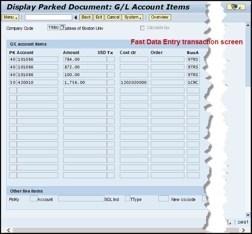Image resolution: width=252 pixels, height=234 pixels.
Task: Click the help icon button at top right
Action: coord(236,7)
